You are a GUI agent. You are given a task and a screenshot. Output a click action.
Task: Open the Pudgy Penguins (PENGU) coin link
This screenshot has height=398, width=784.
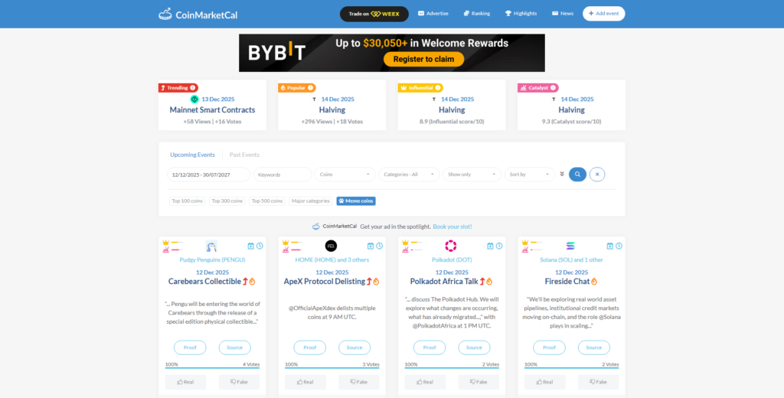point(213,260)
